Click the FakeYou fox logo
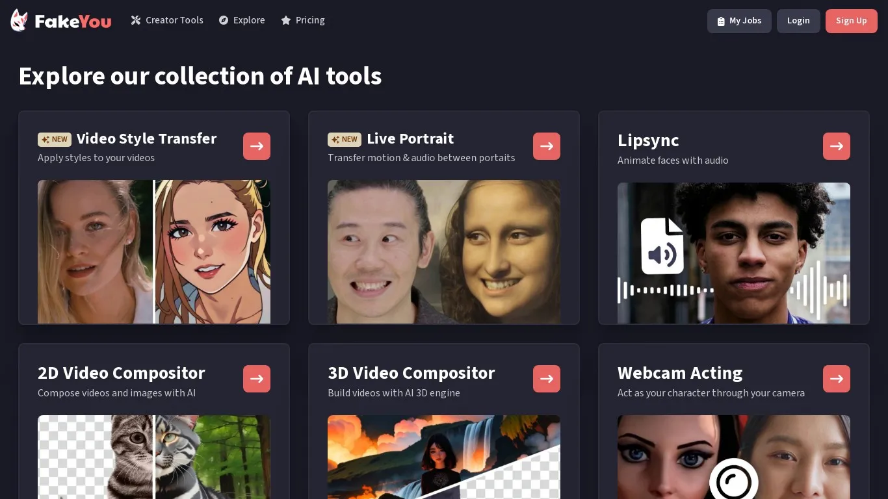888x499 pixels. (18, 19)
